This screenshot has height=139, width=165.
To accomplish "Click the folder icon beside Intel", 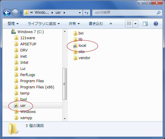I will [x=16, y=63].
